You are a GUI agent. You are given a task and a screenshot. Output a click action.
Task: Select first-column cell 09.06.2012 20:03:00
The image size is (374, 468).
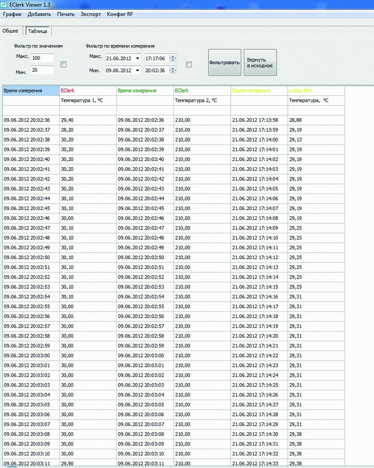[x=31, y=356]
